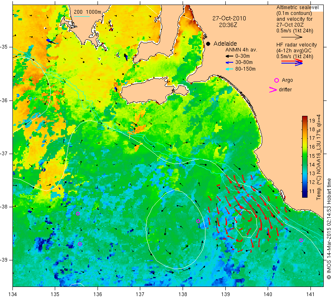
Task: Click the Argo float marker near -38.7 latitude, 135.6
Action: tap(80, 244)
